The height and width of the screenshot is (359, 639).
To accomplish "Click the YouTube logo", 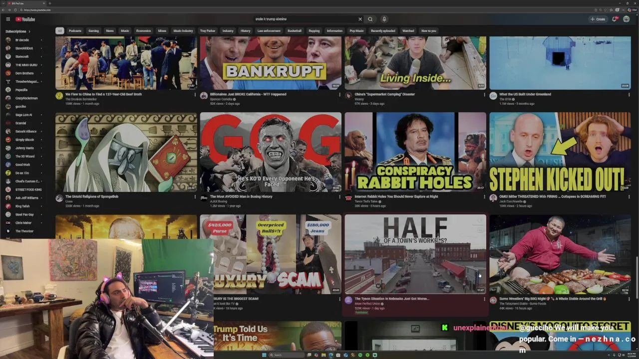I will pos(25,19).
